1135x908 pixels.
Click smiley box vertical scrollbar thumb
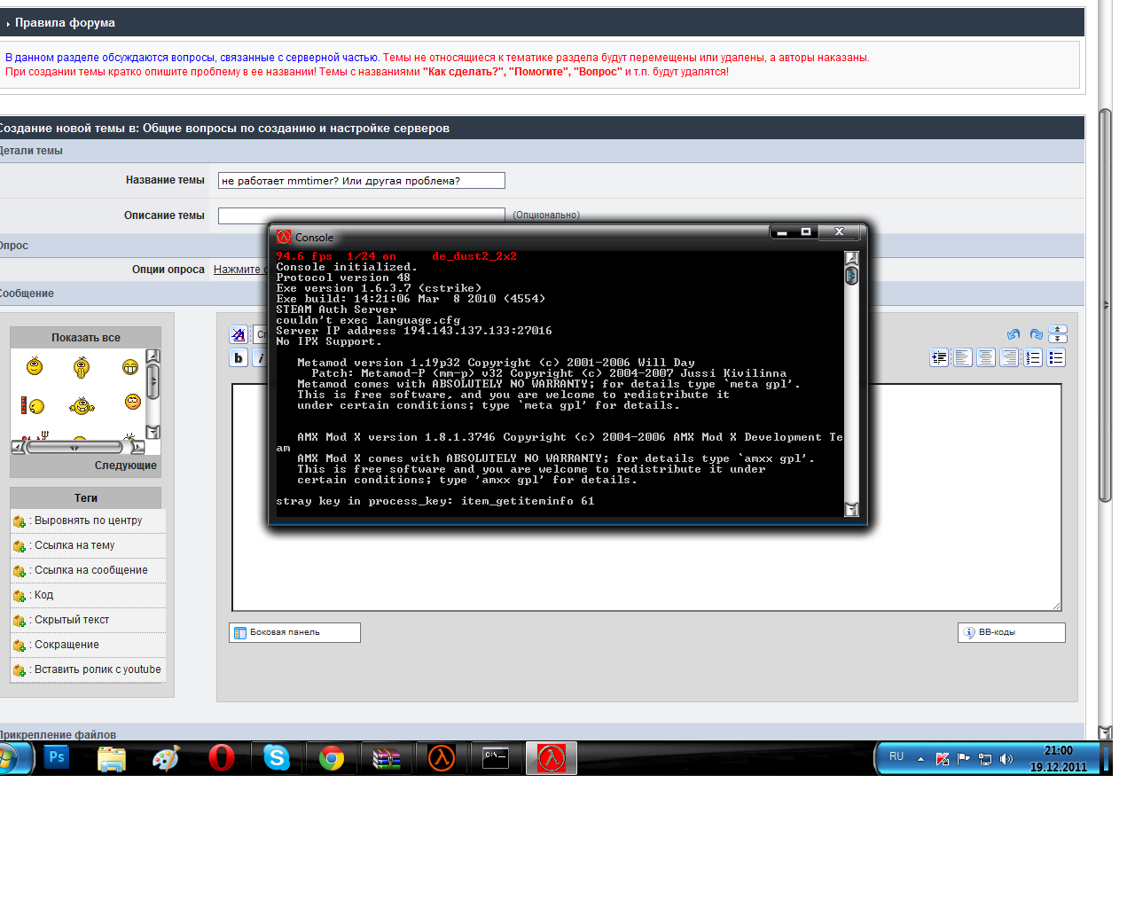(153, 382)
